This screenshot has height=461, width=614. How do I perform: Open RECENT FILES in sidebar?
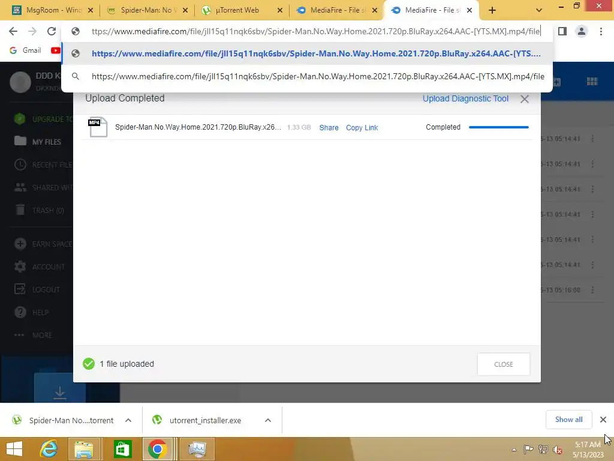[x=43, y=164]
